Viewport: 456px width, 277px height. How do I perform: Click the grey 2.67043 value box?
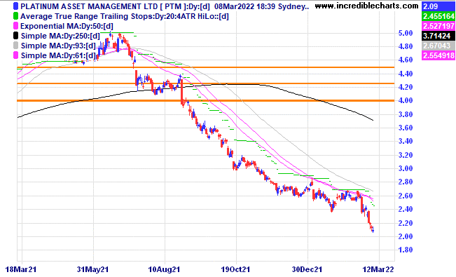pos(438,46)
